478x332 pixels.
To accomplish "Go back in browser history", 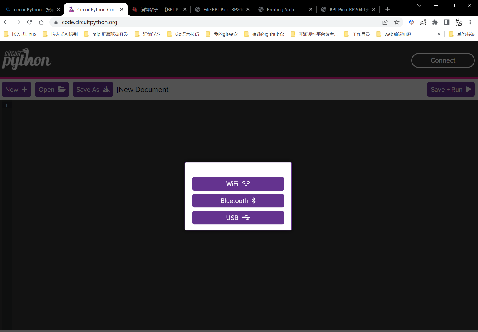I will pos(6,22).
